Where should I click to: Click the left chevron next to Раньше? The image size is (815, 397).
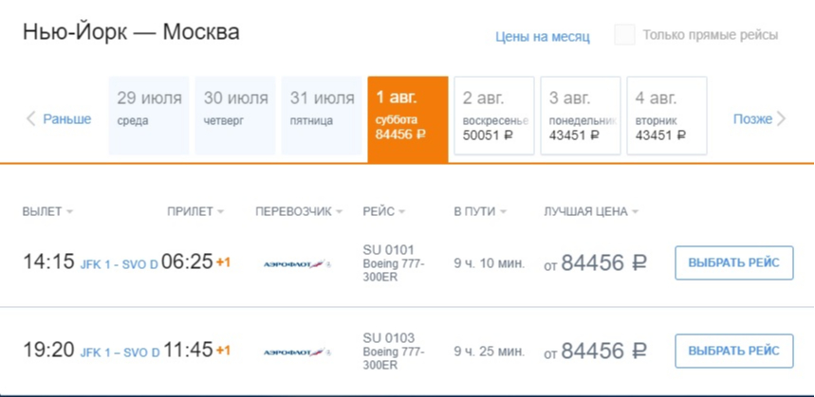click(x=31, y=118)
